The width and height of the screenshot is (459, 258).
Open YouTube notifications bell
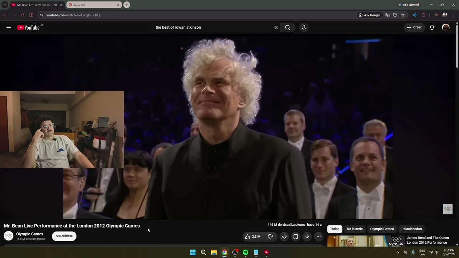432,28
